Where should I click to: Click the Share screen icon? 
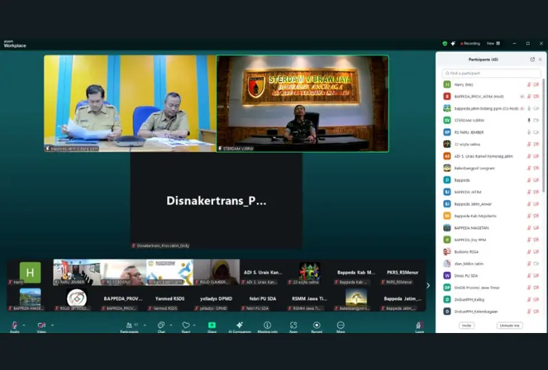(212, 325)
